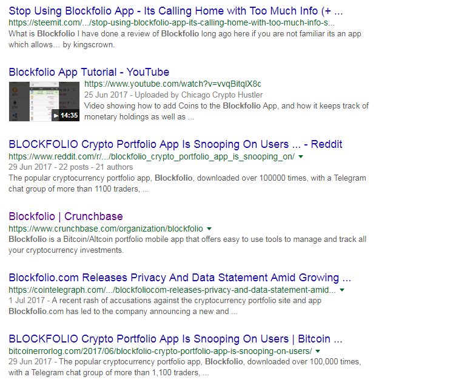
Task: Click the play icon on video thumbnail
Action: tap(56, 116)
